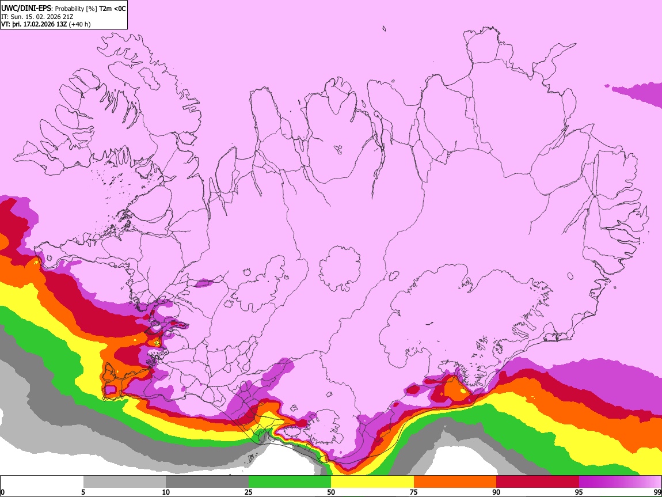The image size is (662, 497).
Task: Click the dark gray 10–25 legend color segment
Action: 207,482
